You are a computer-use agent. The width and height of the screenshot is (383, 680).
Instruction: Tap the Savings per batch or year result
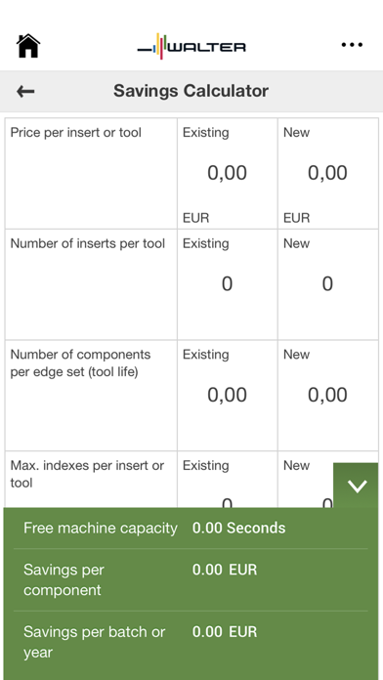pos(191,642)
